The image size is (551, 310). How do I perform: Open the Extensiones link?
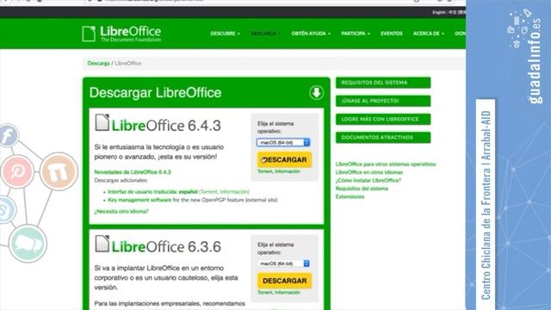click(350, 197)
